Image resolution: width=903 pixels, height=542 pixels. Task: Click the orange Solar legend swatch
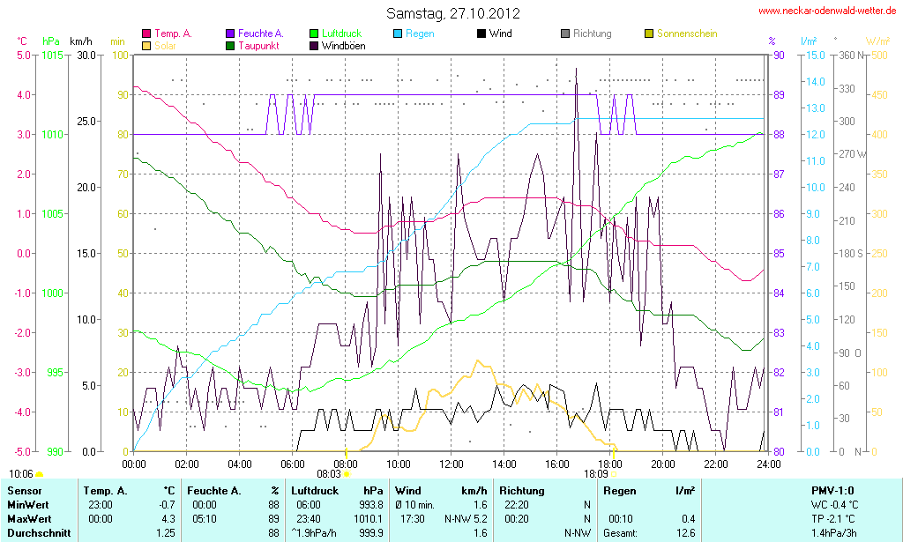tap(146, 45)
